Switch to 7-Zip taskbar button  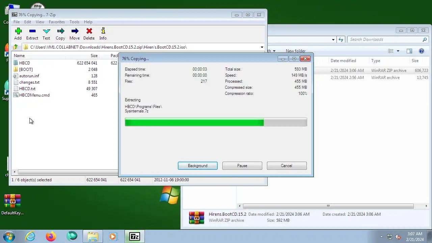135,236
